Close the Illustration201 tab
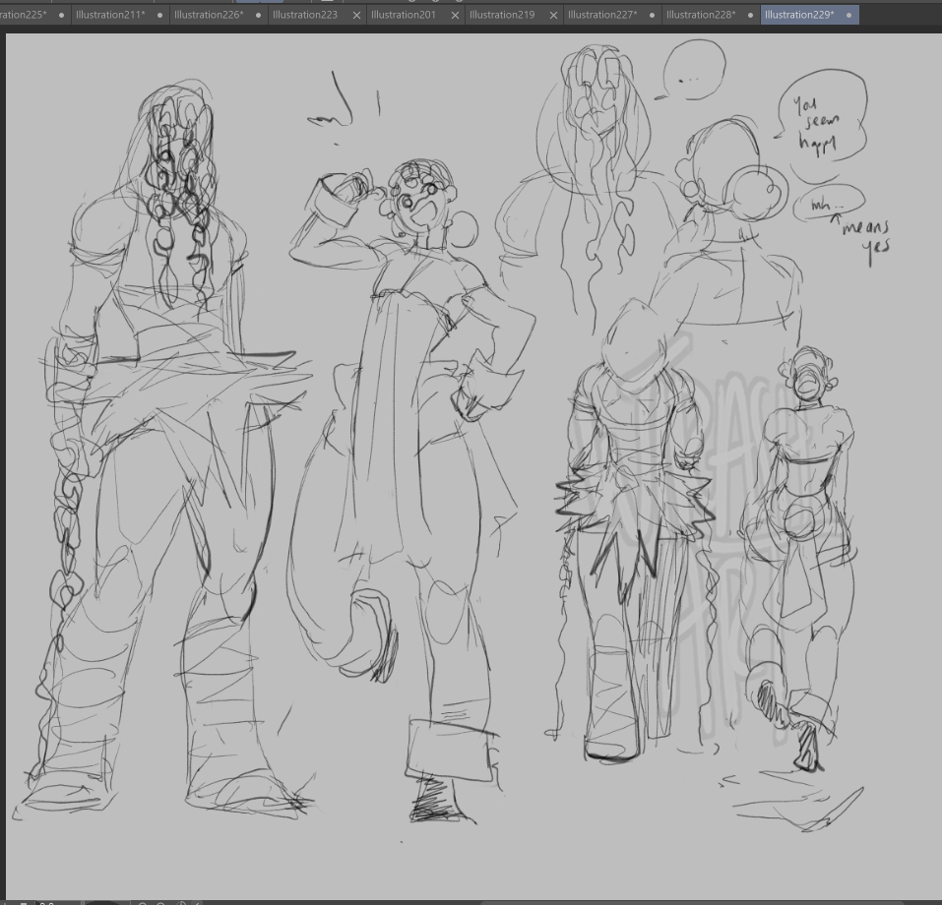The width and height of the screenshot is (942, 905). coord(455,16)
